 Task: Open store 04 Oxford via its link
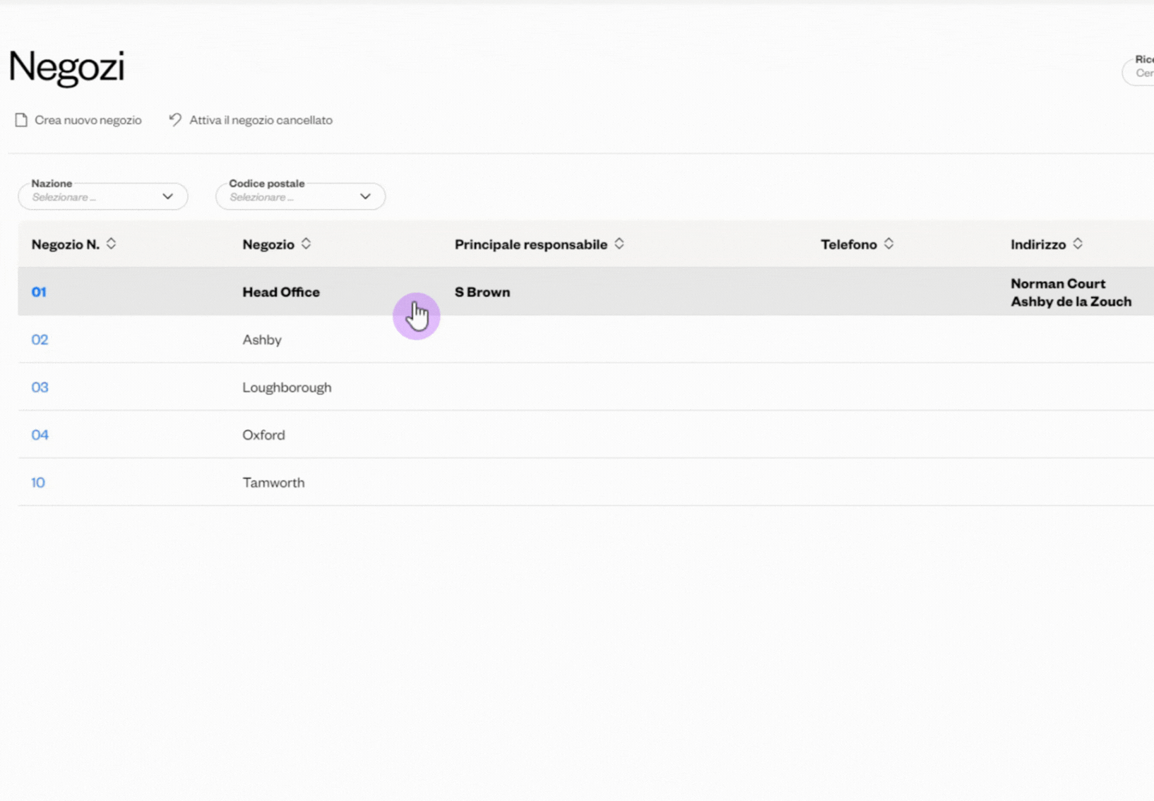point(40,435)
